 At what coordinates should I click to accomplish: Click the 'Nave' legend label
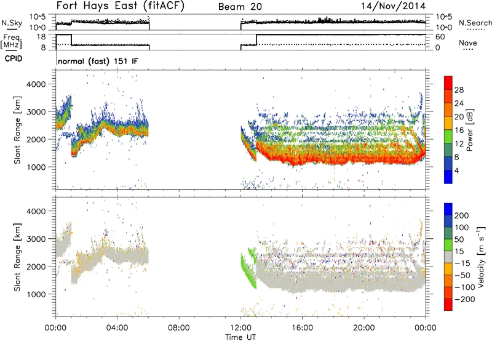(468, 42)
